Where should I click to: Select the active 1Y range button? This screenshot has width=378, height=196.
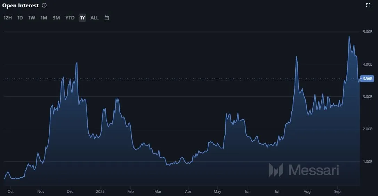click(82, 18)
